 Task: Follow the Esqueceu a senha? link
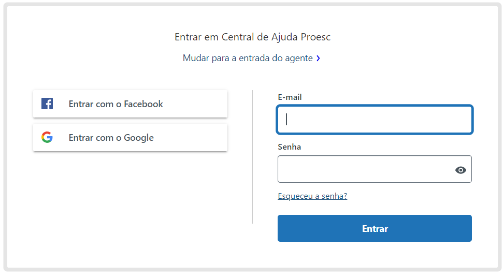(312, 196)
